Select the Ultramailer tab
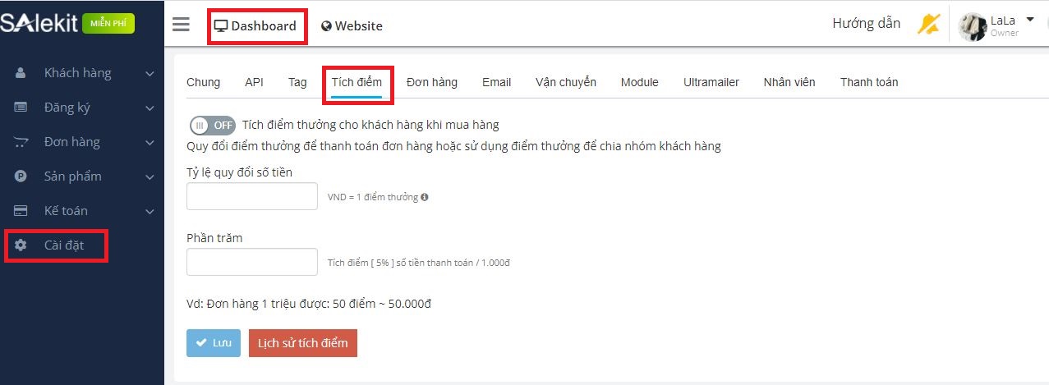Image resolution: width=1049 pixels, height=385 pixels. (x=711, y=82)
